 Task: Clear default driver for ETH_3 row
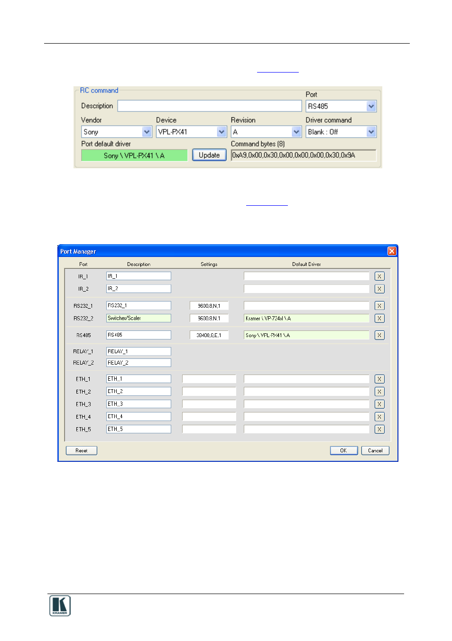379,404
